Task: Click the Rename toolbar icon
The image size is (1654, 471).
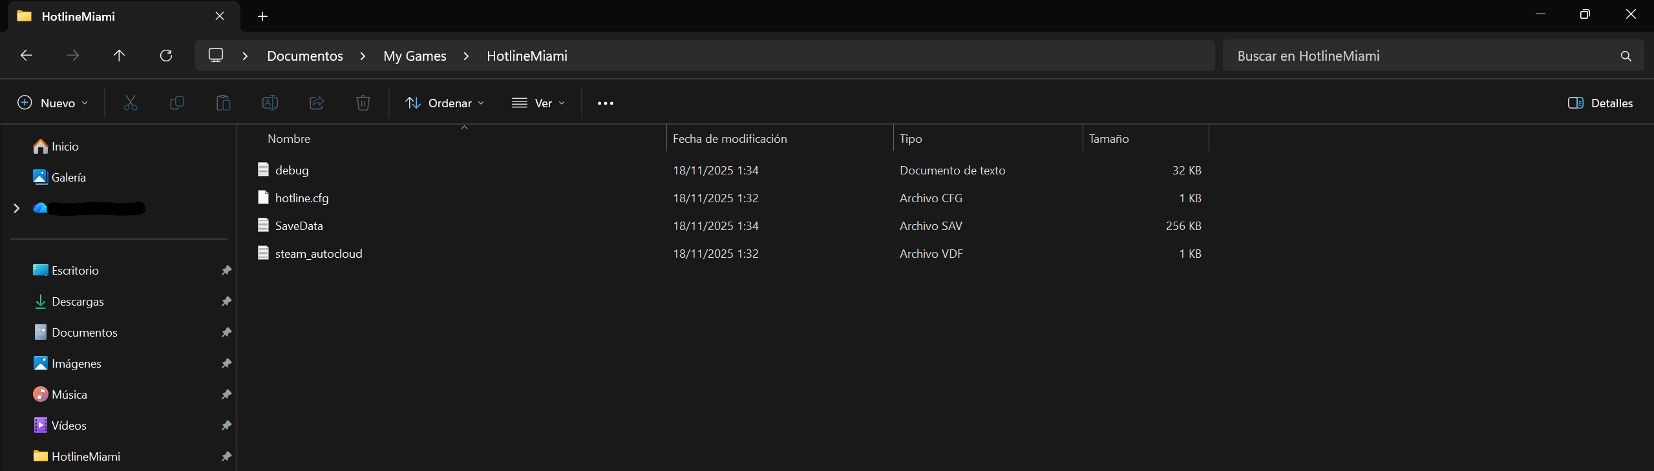Action: 270,103
